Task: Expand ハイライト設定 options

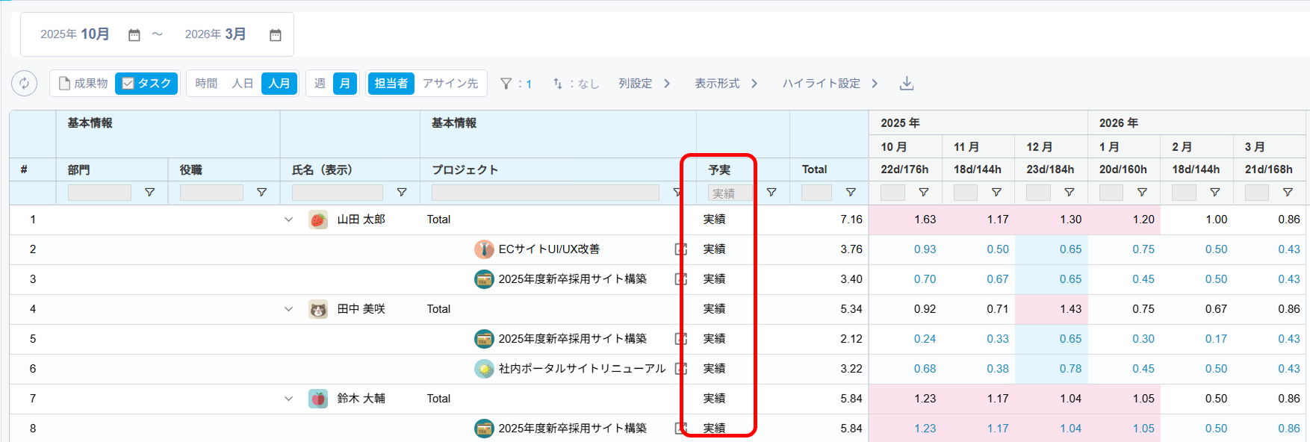Action: tap(830, 84)
